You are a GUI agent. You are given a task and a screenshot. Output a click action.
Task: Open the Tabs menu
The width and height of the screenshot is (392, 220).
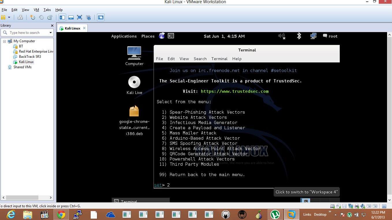pyautogui.click(x=47, y=10)
